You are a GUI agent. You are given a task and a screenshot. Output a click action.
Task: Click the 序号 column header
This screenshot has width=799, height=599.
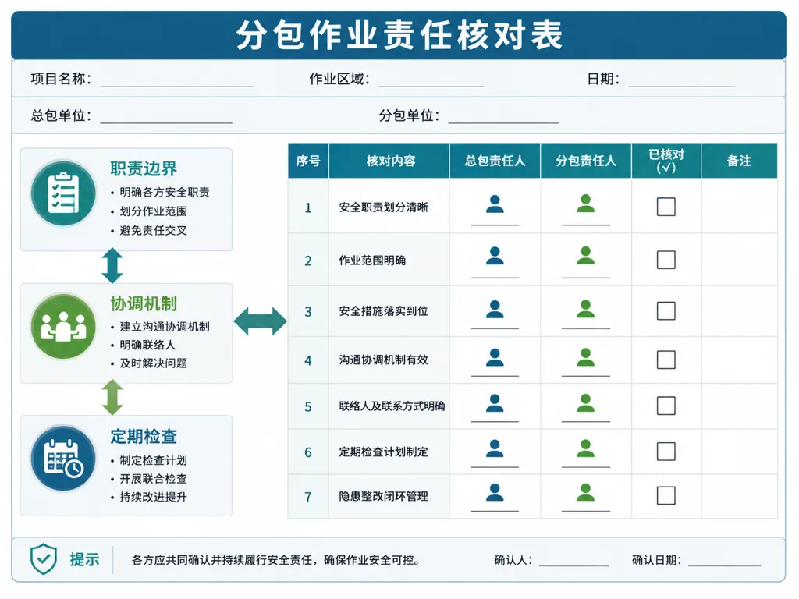[x=308, y=161]
